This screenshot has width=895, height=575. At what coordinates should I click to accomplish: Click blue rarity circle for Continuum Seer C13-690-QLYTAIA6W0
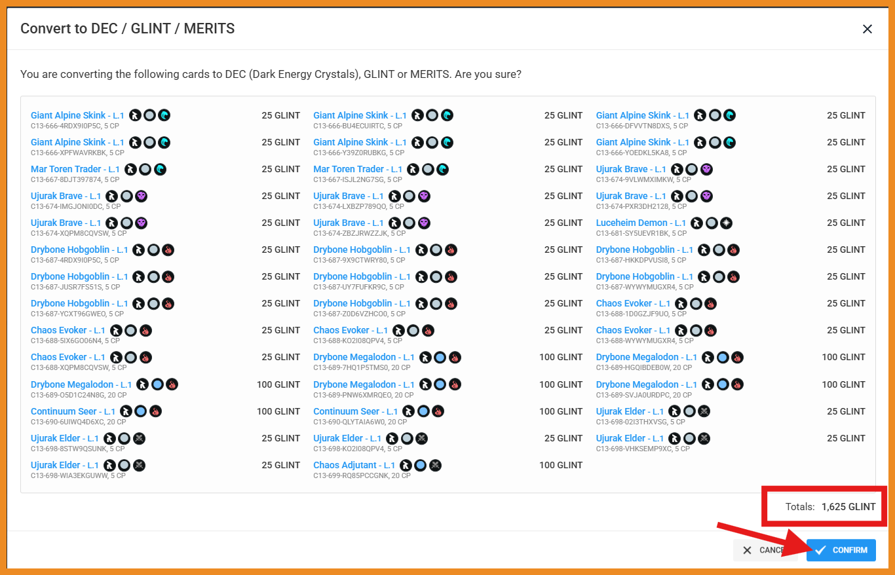pyautogui.click(x=423, y=411)
